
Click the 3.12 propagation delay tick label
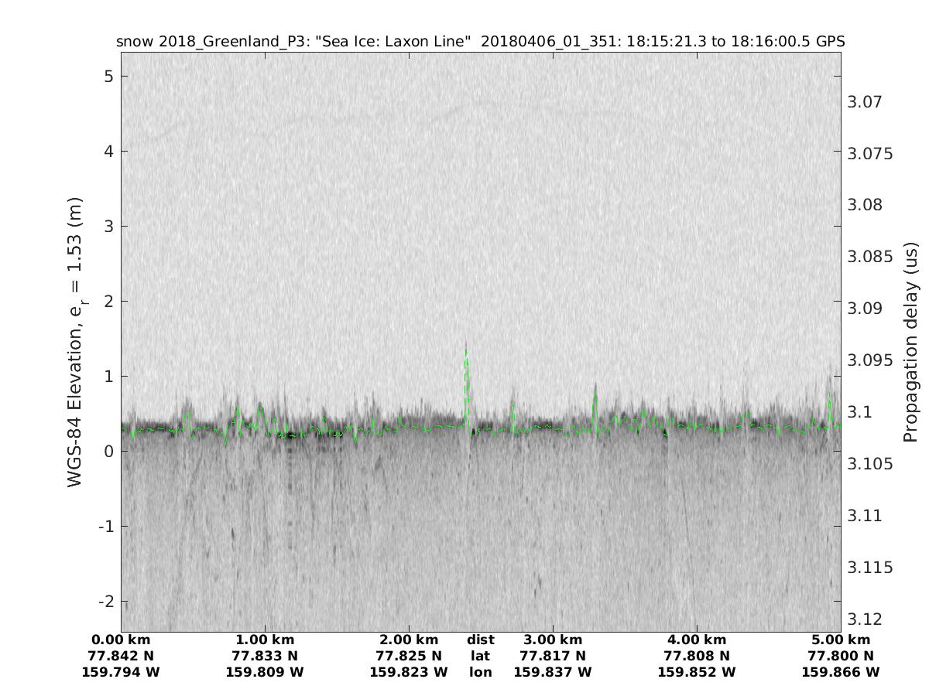[x=866, y=619]
